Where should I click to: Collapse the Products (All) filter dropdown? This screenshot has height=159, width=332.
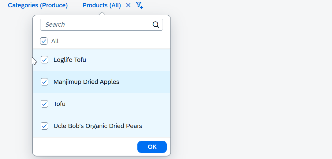pyautogui.click(x=102, y=5)
